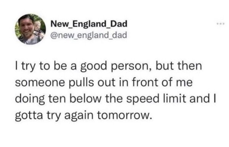Click the tweet line "someone pulls out in front"

click(x=104, y=83)
